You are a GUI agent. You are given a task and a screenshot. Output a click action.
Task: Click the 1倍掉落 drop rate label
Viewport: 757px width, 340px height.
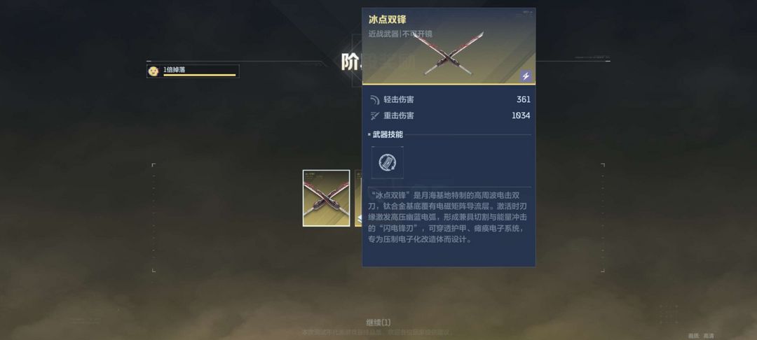[x=175, y=69]
